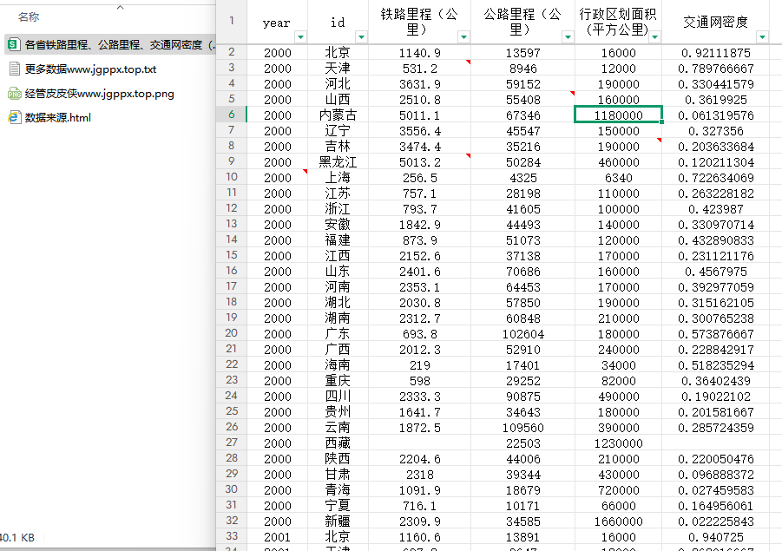Click density value 0.36402439 for 重庆
782x551 pixels.
(716, 380)
